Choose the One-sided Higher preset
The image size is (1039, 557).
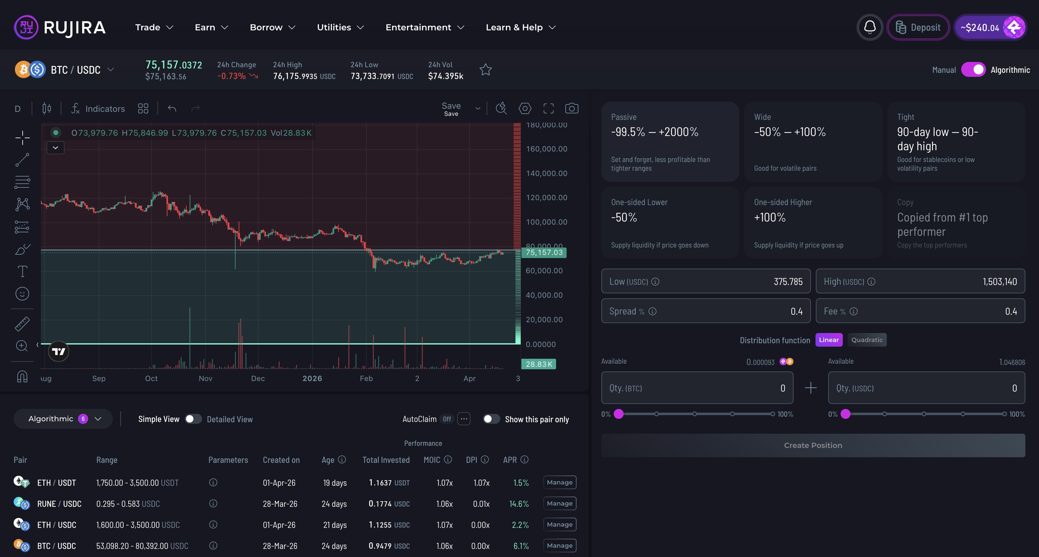(813, 223)
